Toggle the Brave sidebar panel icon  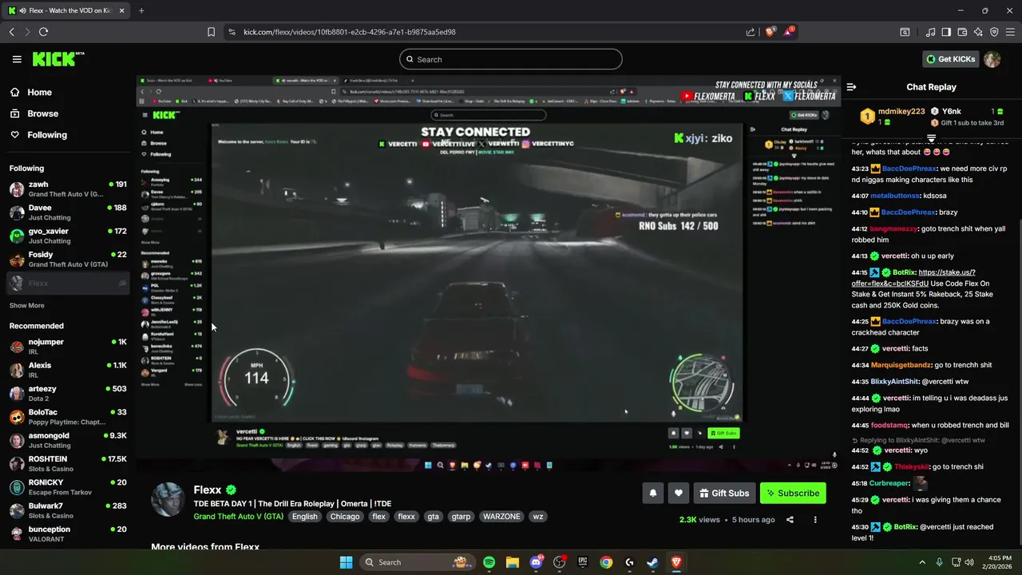coord(946,32)
